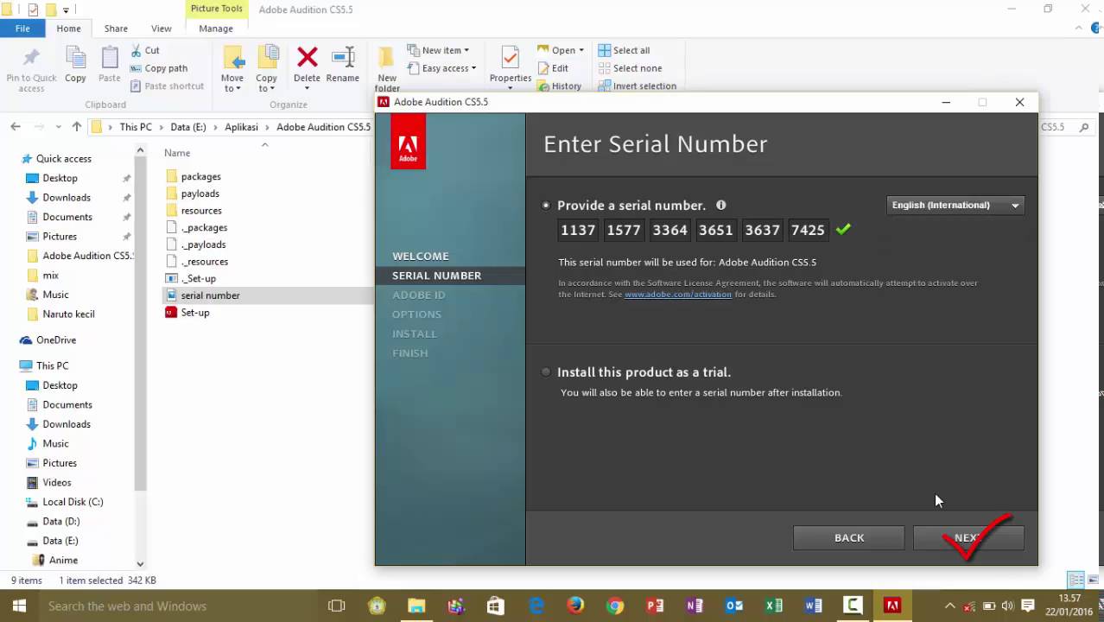Viewport: 1104px width, 622px height.
Task: Open the www.adobe.com/activation link
Action: (x=677, y=295)
